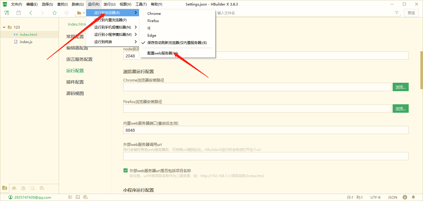Open the debug bug icon in the sidebar
This screenshot has height=201, width=423.
(x=23, y=188)
